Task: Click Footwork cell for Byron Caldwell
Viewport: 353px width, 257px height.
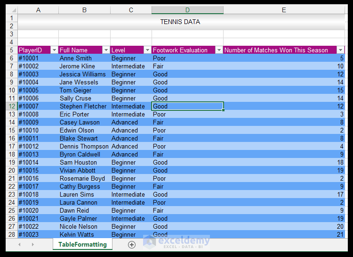Action: (187, 154)
